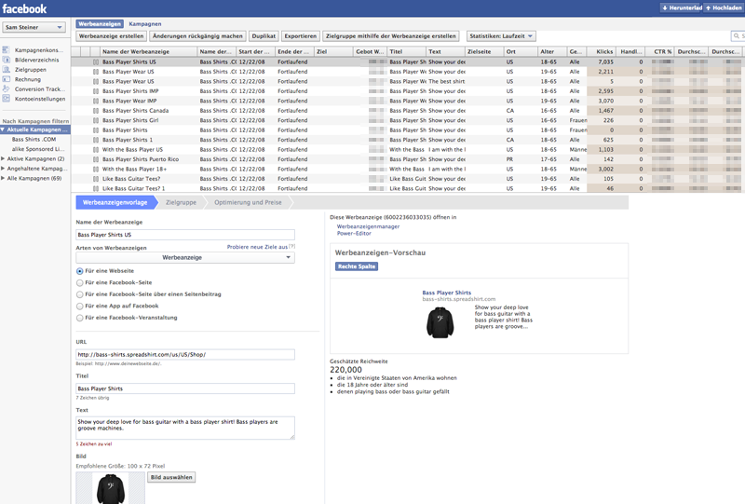
Task: Click the pause status icon of With the Bass Player 18+
Action: (x=96, y=170)
